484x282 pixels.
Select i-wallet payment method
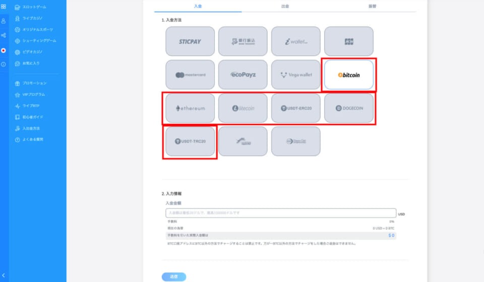296,41
